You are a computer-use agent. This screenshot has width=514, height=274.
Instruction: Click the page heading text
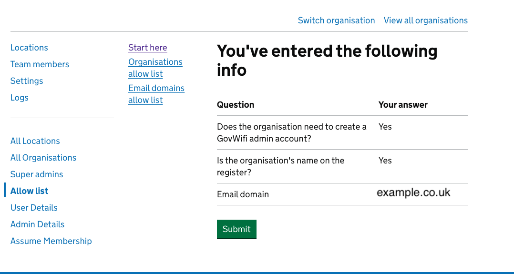coord(327,60)
